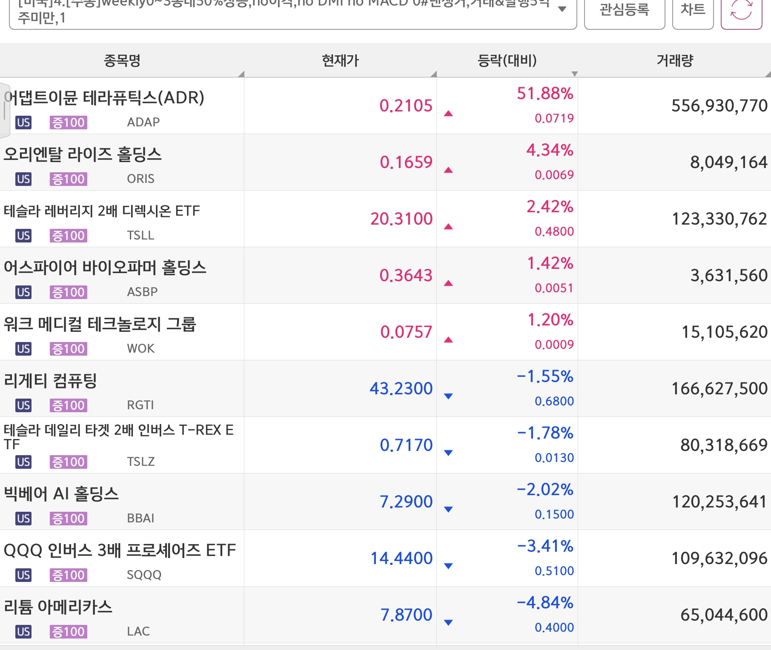Viewport: 771px width, 650px height.
Task: Click the 증100 badge in ORIS row
Action: 69,179
